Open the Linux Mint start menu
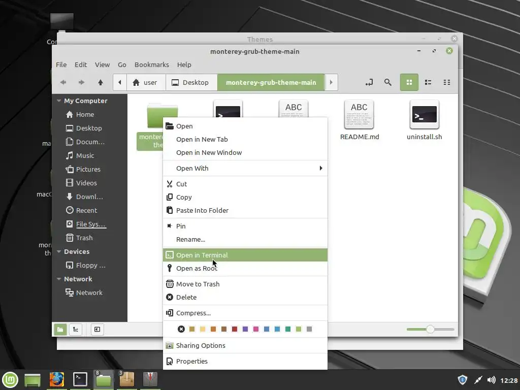Screen dimensions: 520x390 (10, 380)
